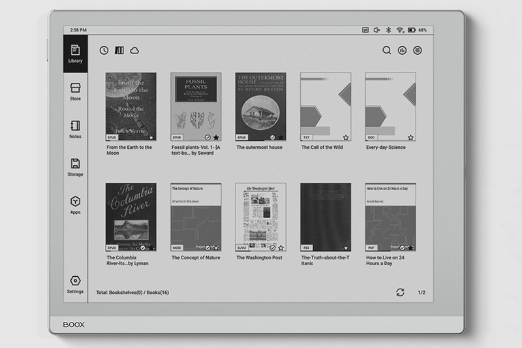Toggle favorite star on The Concept of Nature
The height and width of the screenshot is (348, 522).
216,247
